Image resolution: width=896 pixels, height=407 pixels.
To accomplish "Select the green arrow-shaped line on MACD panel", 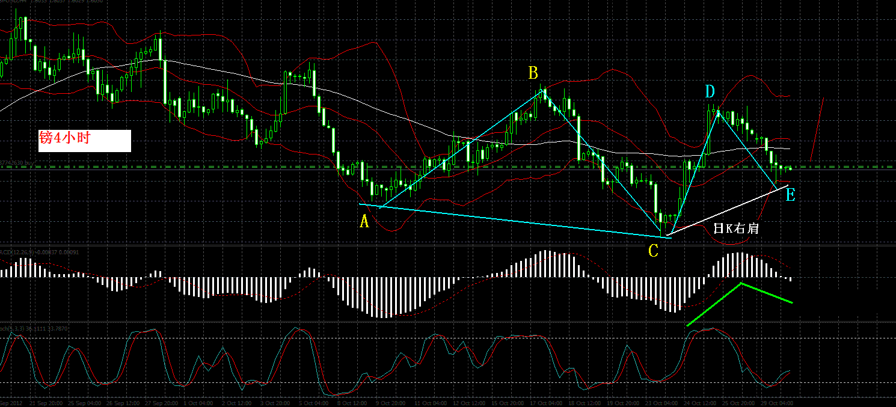I will click(740, 304).
